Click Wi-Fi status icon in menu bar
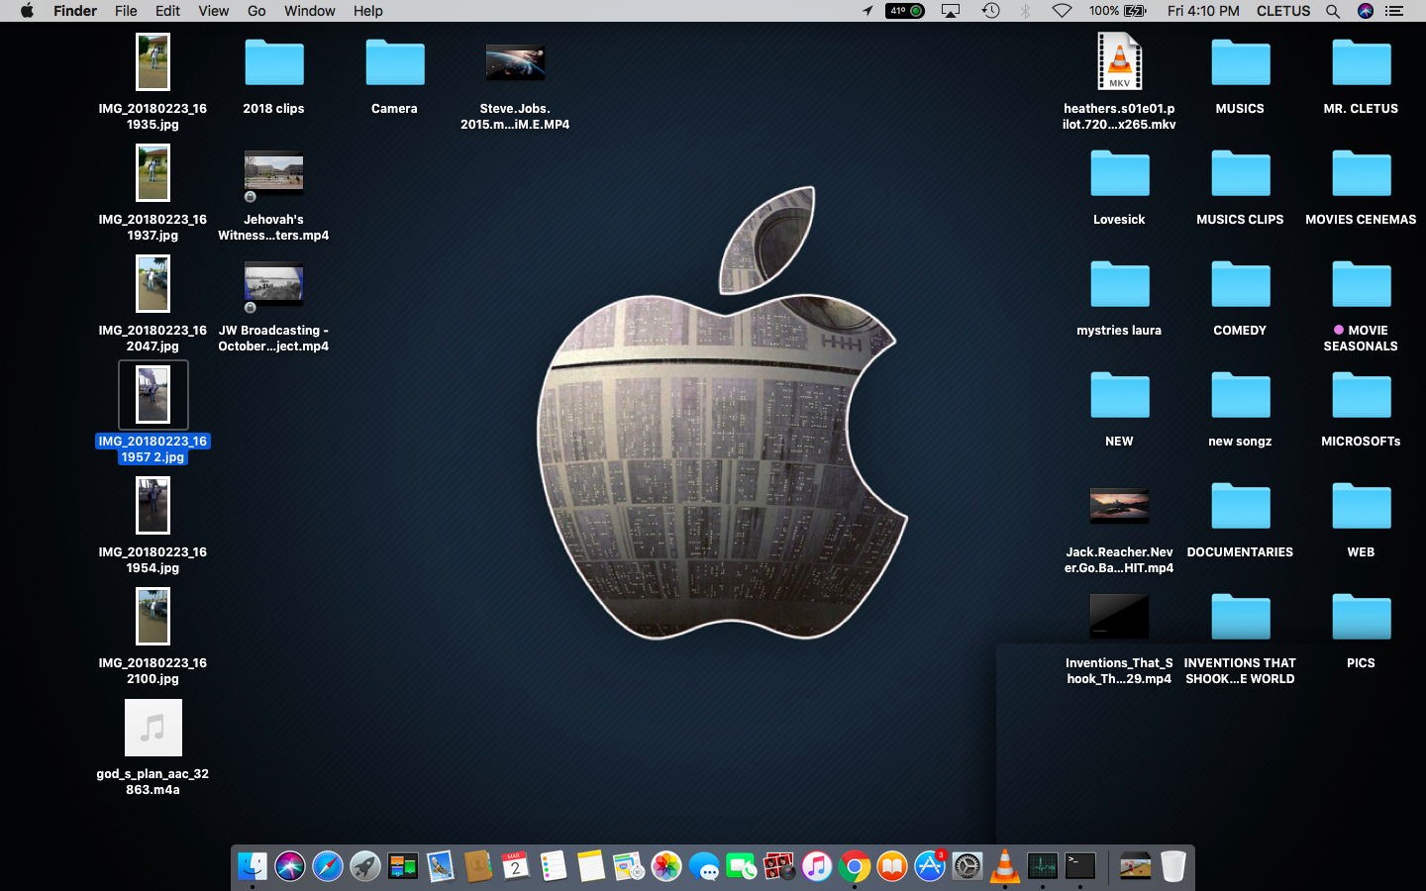 coord(1062,11)
